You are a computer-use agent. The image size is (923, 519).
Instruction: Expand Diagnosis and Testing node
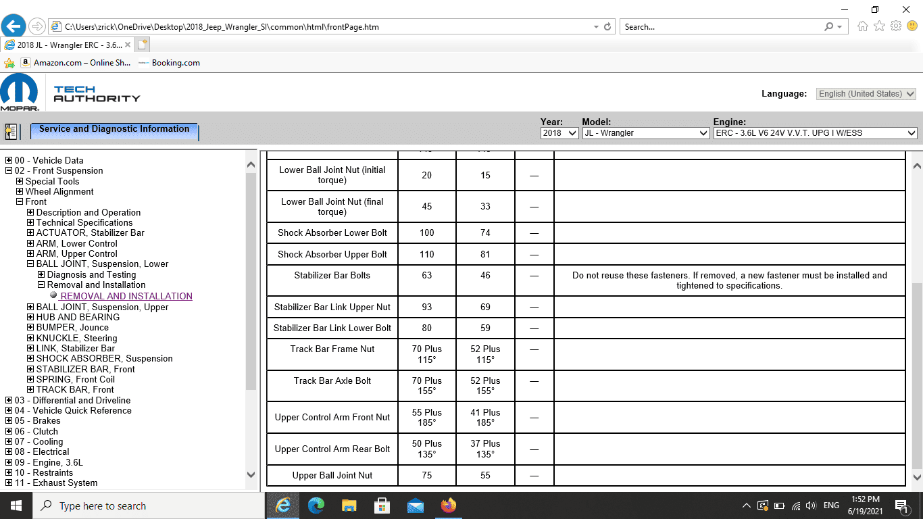tap(41, 274)
